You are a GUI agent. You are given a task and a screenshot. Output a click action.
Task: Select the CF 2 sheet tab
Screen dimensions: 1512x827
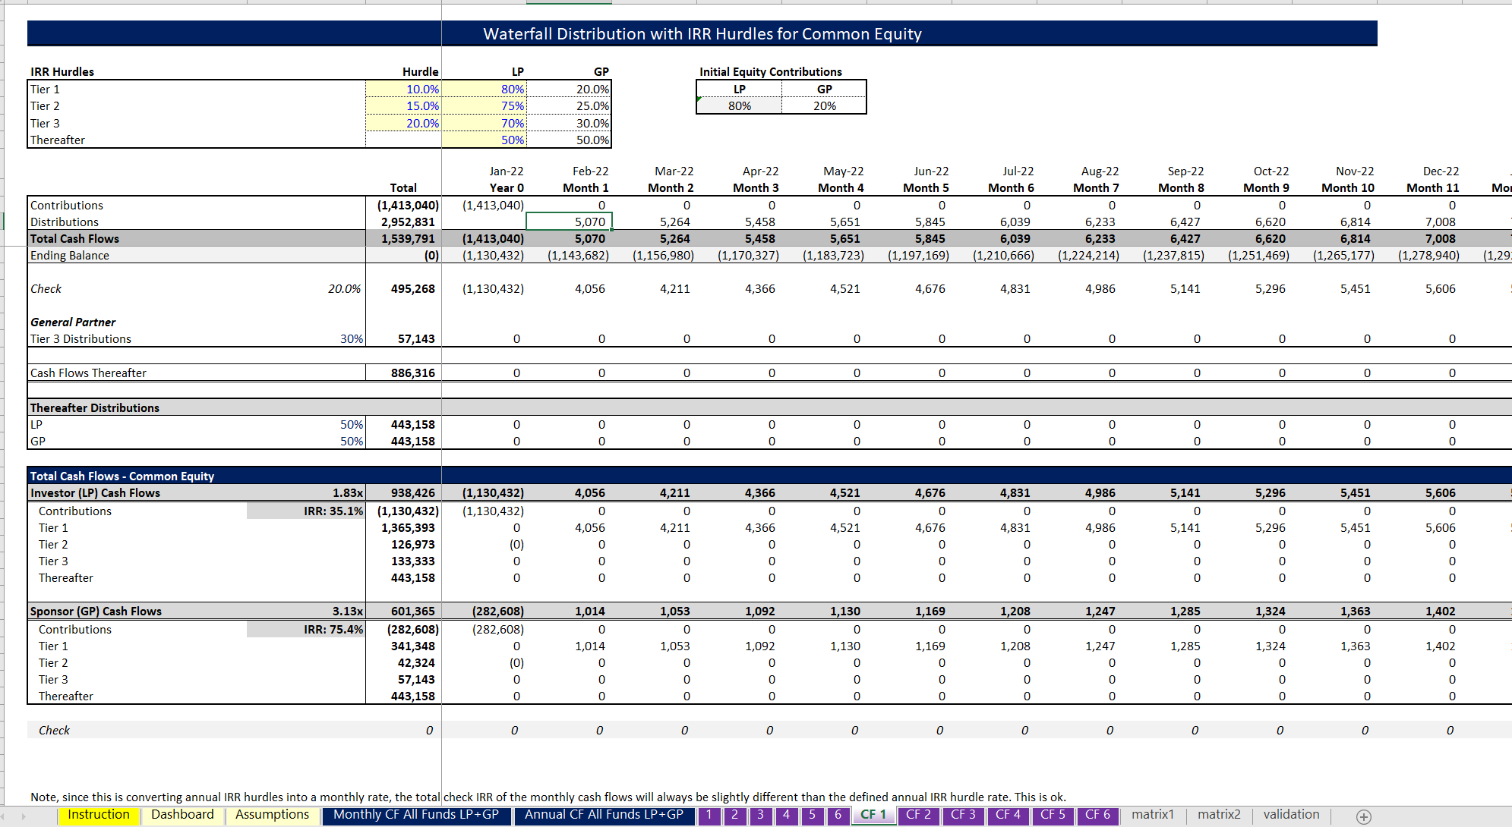coord(919,815)
